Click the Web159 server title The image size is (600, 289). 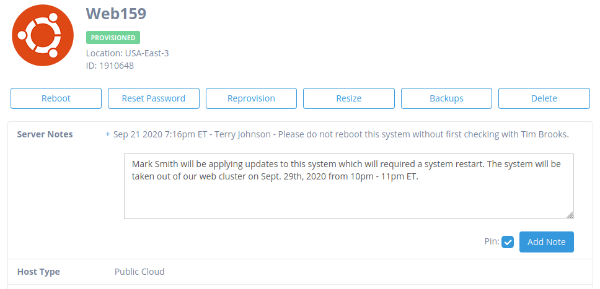pos(116,14)
